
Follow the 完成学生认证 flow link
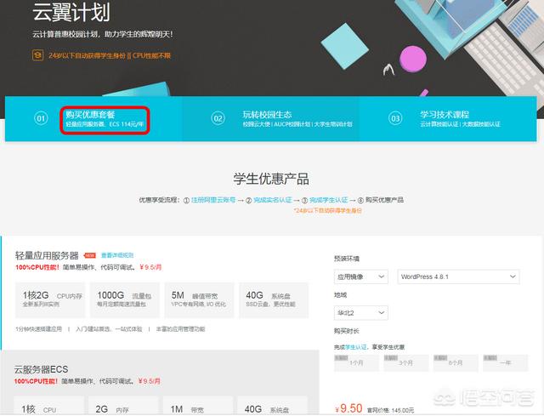329,200
